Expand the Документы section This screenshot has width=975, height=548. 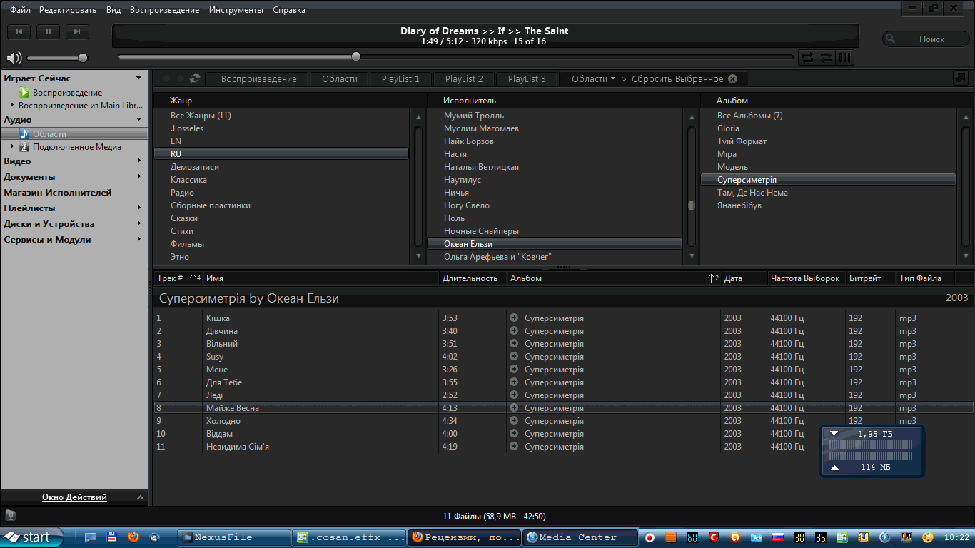tap(139, 177)
